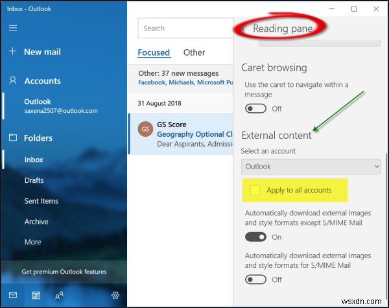Click into the Search box

pyautogui.click(x=185, y=28)
